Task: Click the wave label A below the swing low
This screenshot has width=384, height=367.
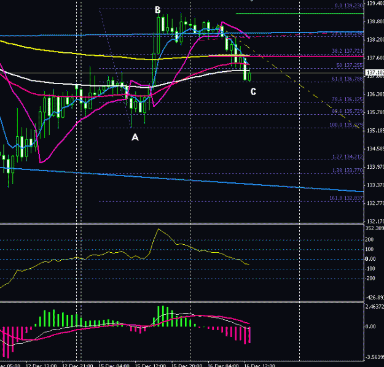Action: click(135, 137)
